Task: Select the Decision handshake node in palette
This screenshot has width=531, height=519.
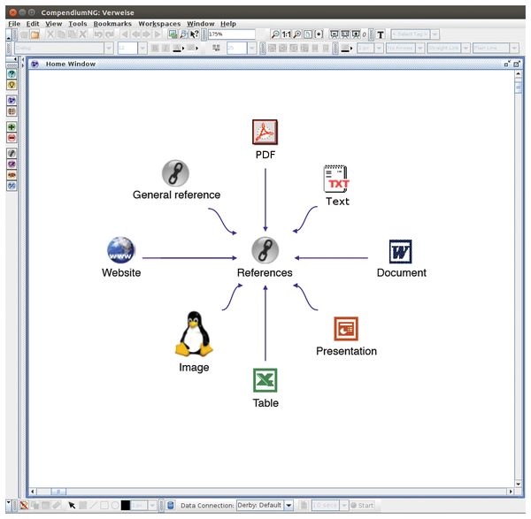Action: click(x=12, y=175)
